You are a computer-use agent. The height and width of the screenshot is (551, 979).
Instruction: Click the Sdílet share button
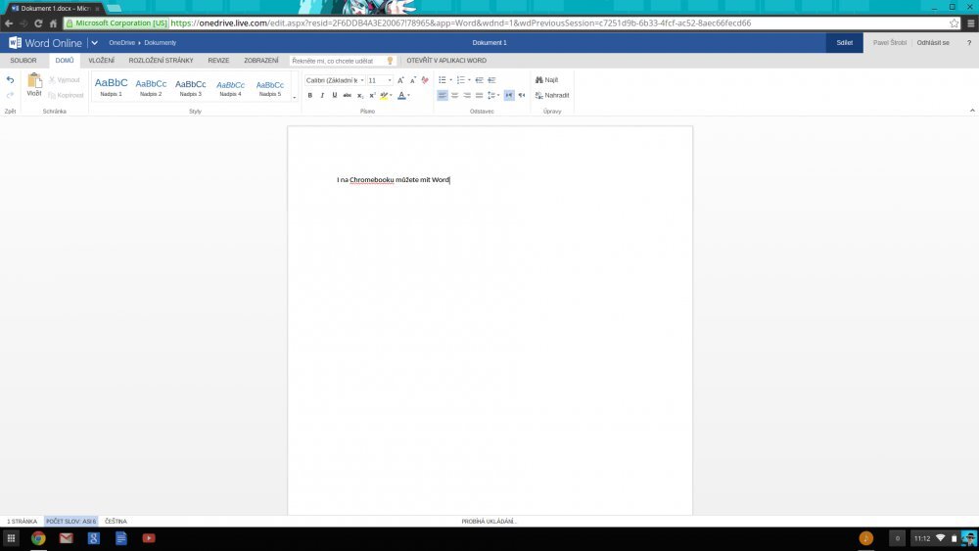844,43
